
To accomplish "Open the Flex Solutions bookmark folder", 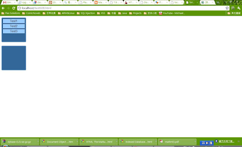I will (x=10, y=13).
